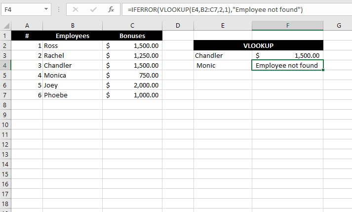Click the formula bar with IFERROR formula
The image size is (352, 212).
click(x=237, y=9)
